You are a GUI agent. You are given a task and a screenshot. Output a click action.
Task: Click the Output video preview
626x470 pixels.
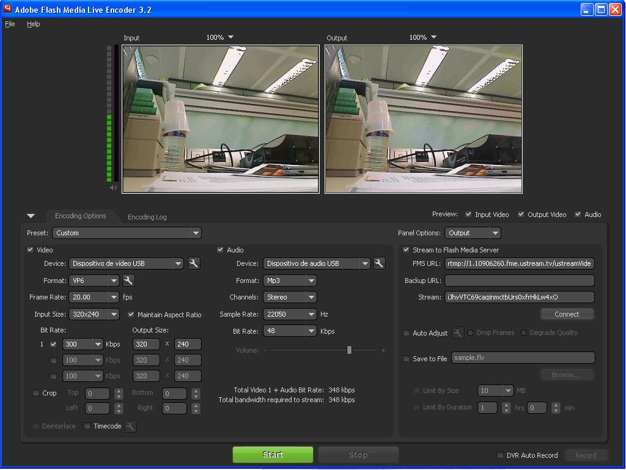tap(424, 119)
